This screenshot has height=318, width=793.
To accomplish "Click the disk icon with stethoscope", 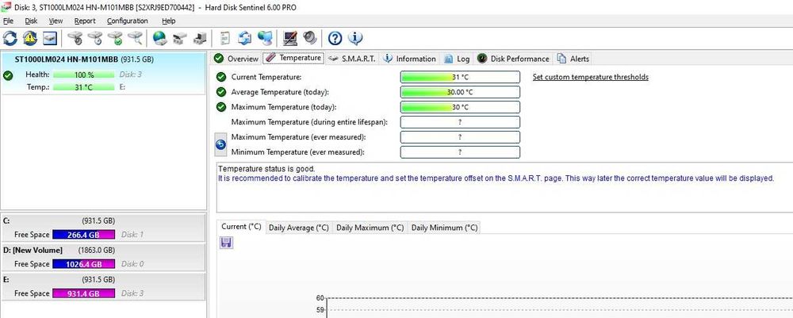I will pos(75,38).
